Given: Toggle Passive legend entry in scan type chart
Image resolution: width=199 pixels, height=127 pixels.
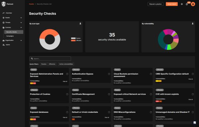Looking at the screenshot, I should coord(76,38).
